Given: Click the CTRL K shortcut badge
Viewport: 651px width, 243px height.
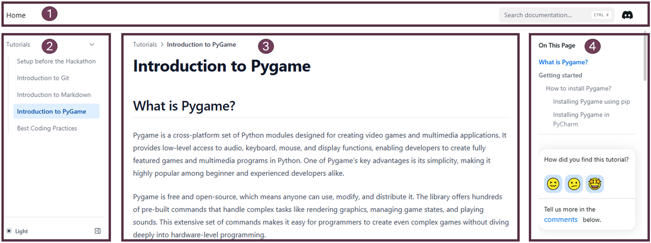Looking at the screenshot, I should [x=601, y=15].
